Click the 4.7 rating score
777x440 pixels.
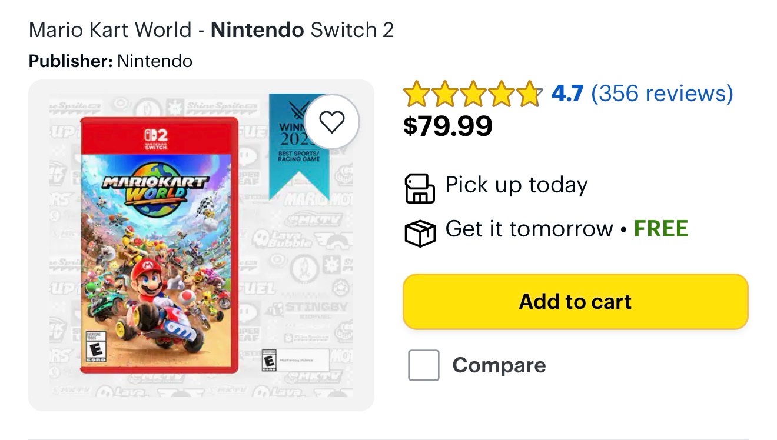click(x=567, y=94)
